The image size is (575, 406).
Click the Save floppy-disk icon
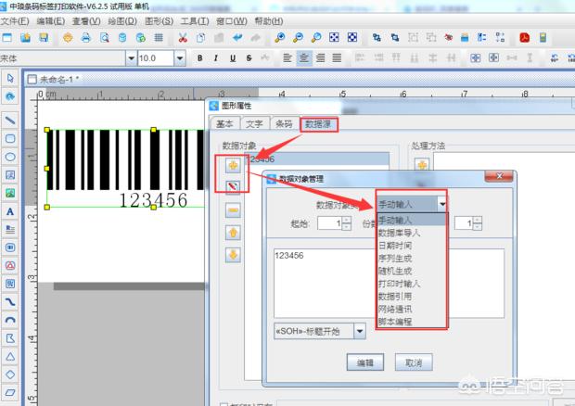[44, 38]
